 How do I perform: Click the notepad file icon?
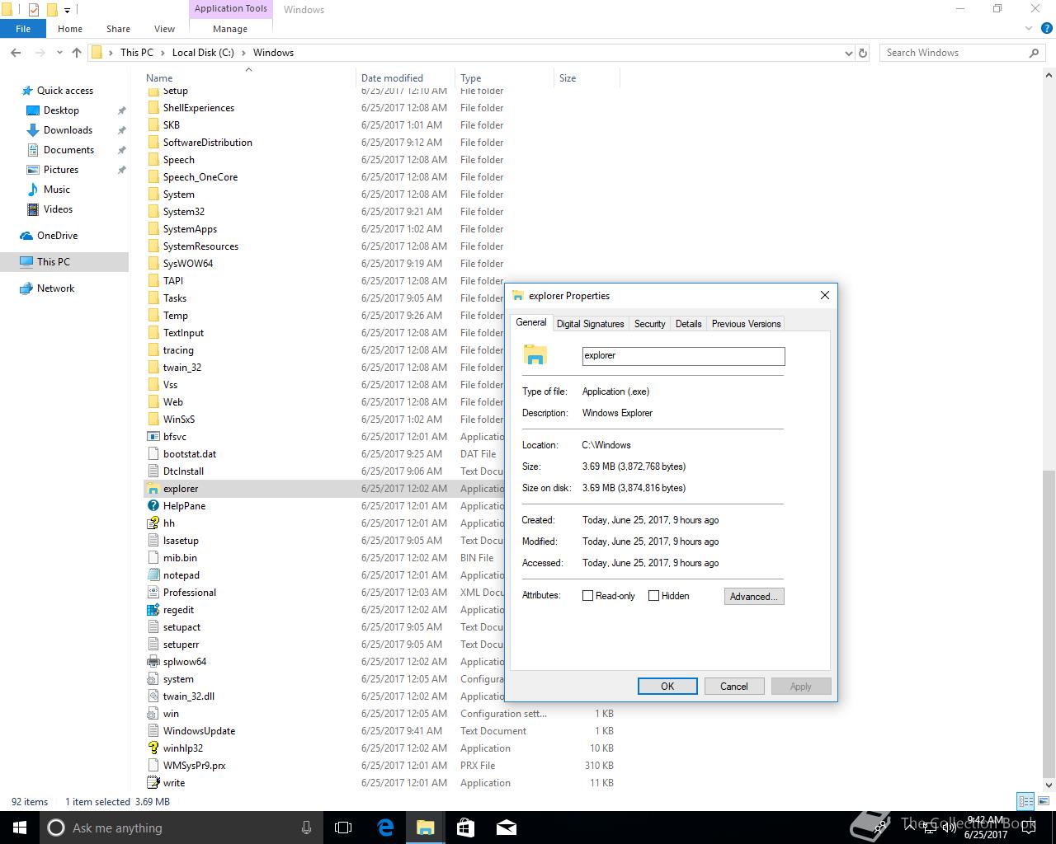(x=153, y=575)
